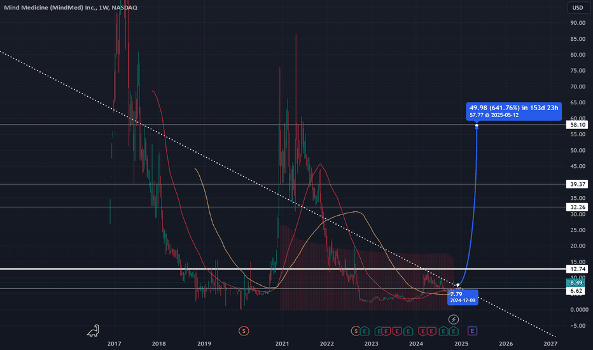Click the green E marker between the red E pairs
The image size is (593, 350).
[408, 331]
